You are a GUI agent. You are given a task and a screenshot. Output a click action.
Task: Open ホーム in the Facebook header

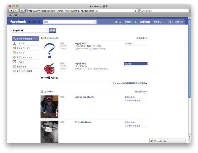(118, 22)
